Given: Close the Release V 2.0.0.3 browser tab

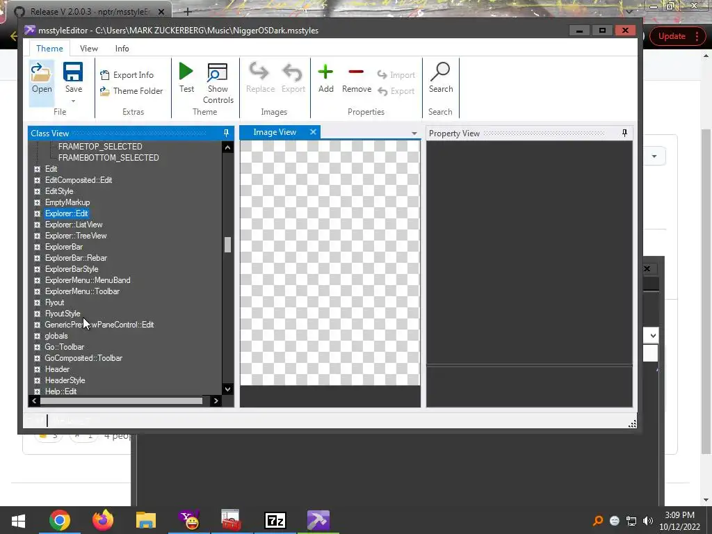Looking at the screenshot, I should [161, 11].
